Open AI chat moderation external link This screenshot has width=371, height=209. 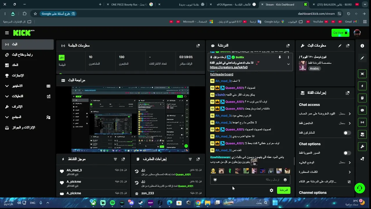(x=349, y=182)
